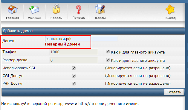Click the Выход star icon
The image size is (188, 110).
(170, 10)
